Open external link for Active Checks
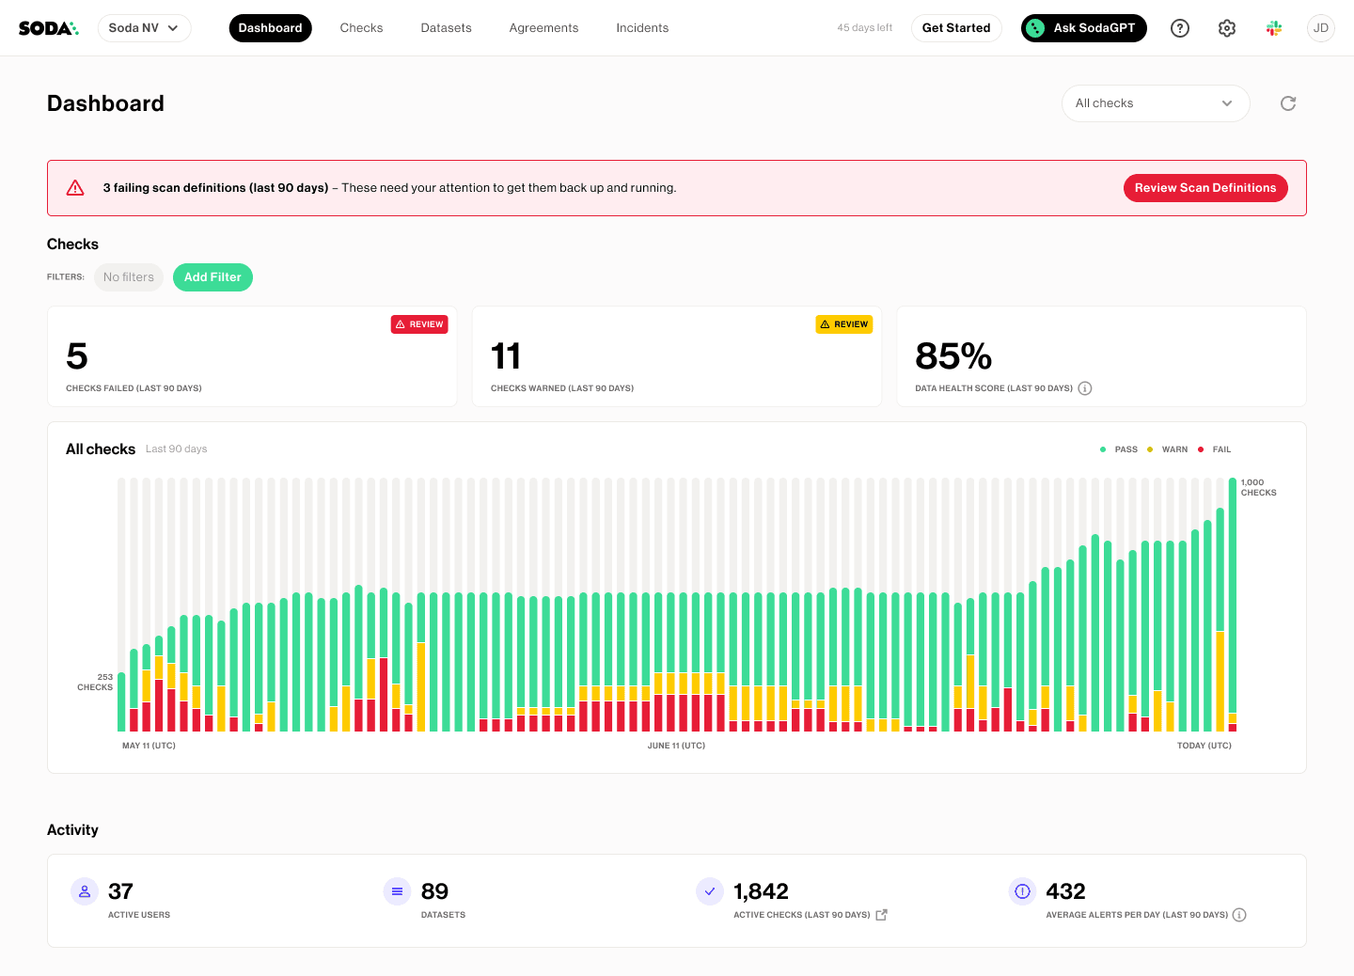This screenshot has height=976, width=1354. tap(880, 914)
